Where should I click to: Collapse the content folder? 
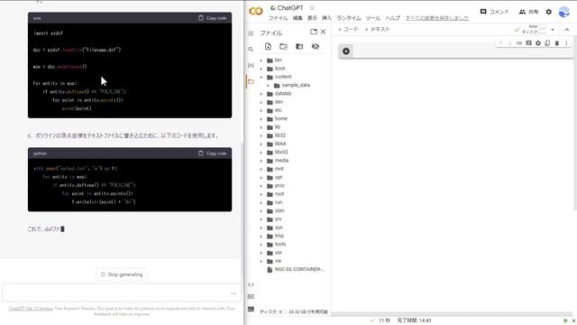261,77
